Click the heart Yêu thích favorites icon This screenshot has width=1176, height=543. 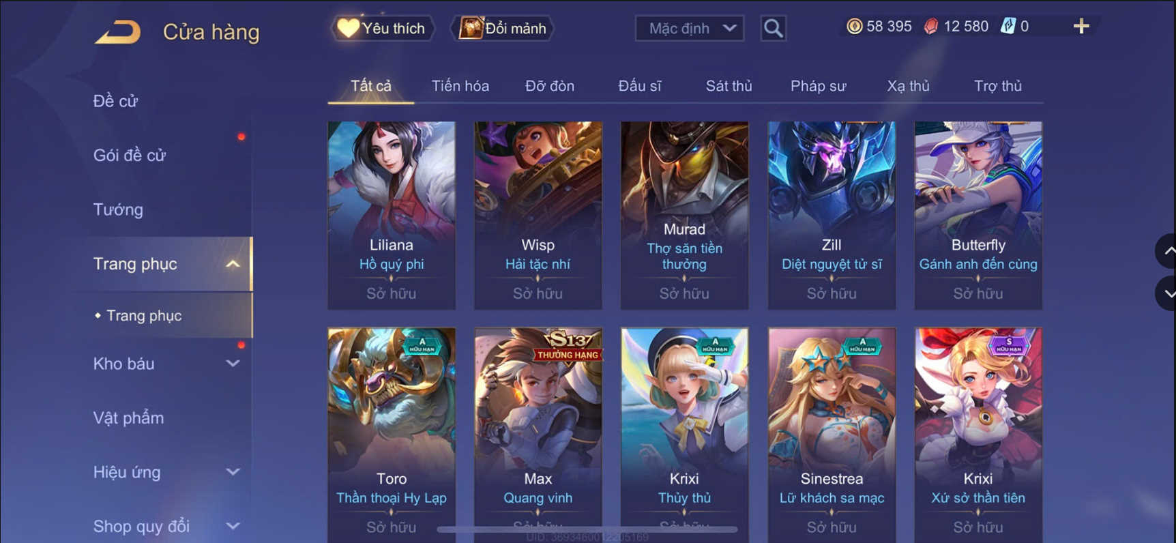348,28
